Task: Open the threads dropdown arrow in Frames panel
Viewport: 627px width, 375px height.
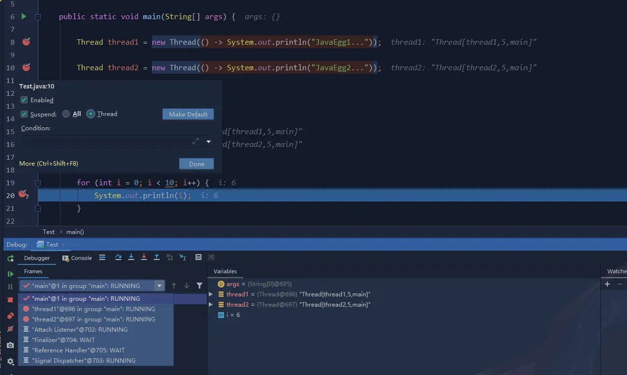Action: (159, 285)
